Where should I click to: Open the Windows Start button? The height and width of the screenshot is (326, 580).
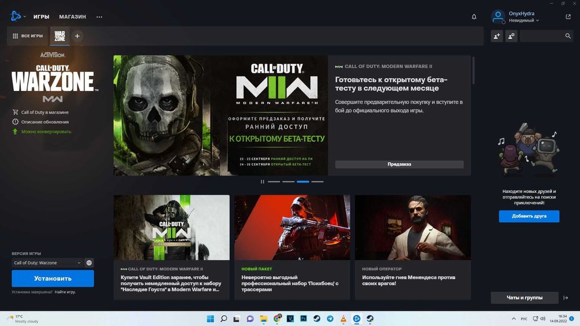(x=211, y=318)
